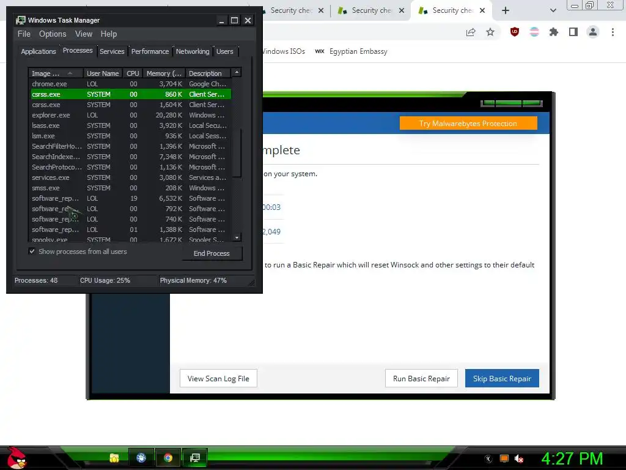The height and width of the screenshot is (470, 626).
Task: Click Run Basic Repair button
Action: coord(421,378)
